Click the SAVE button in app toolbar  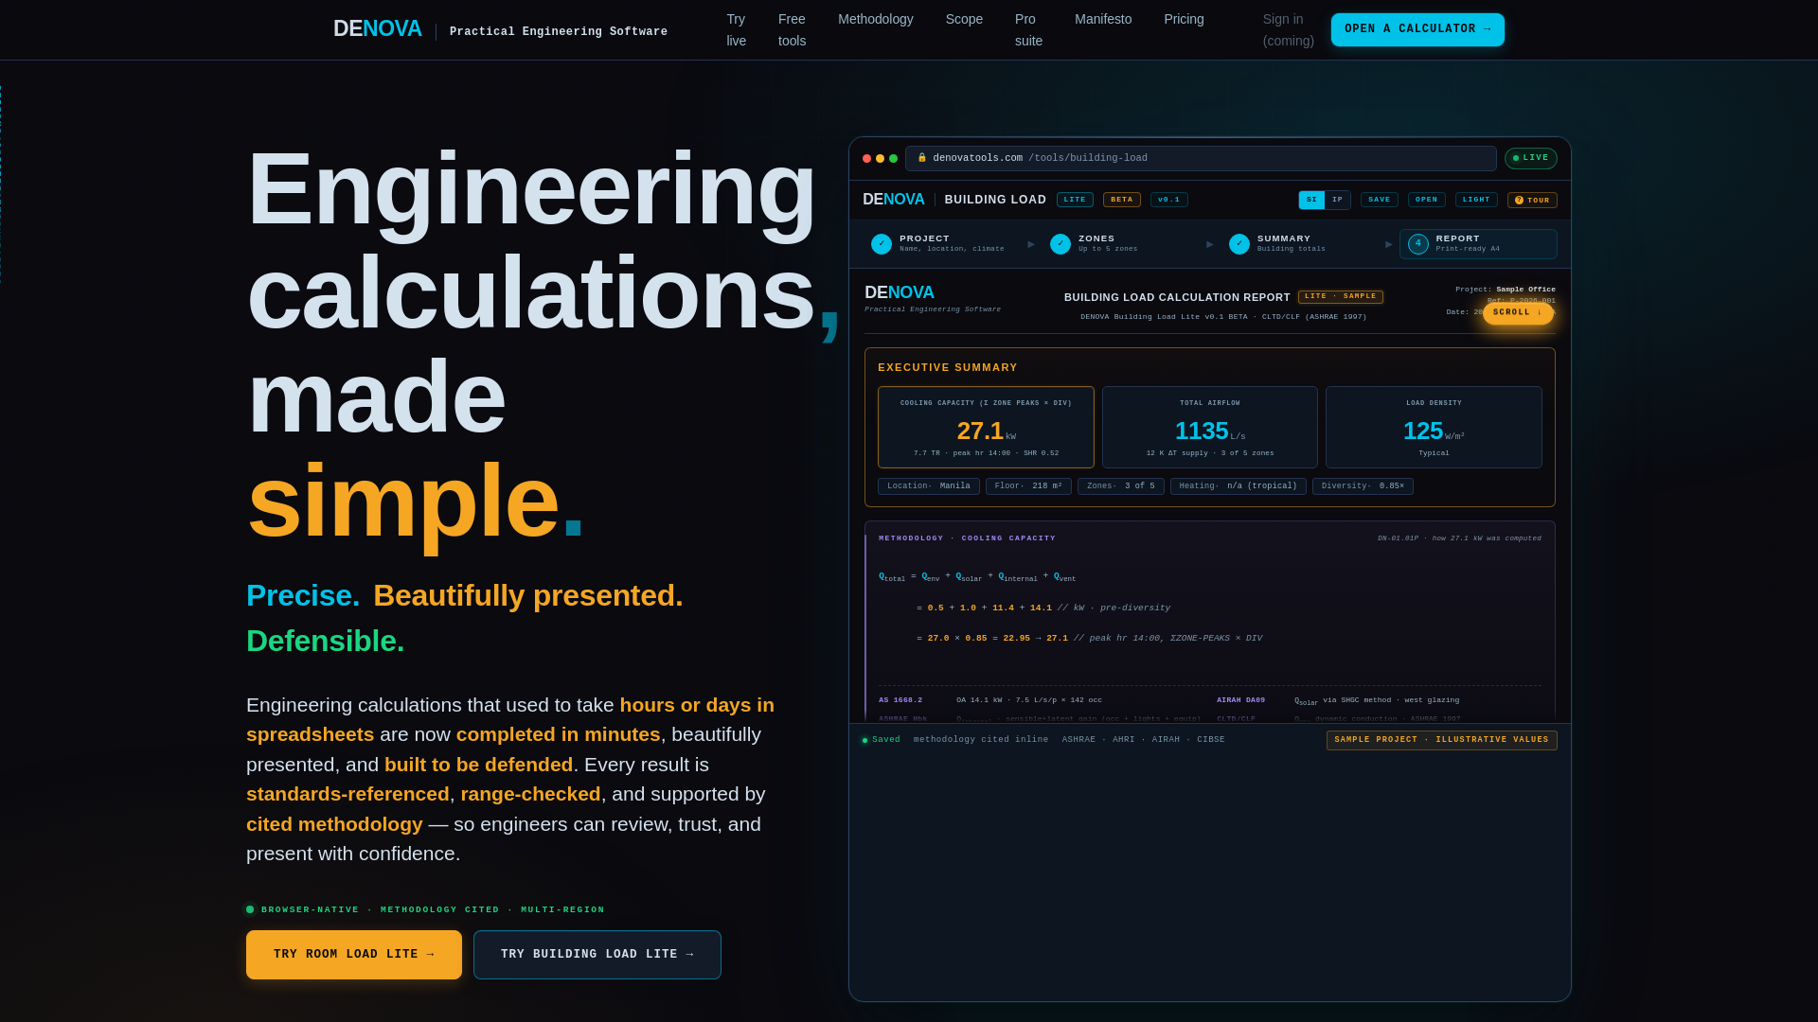(1380, 200)
